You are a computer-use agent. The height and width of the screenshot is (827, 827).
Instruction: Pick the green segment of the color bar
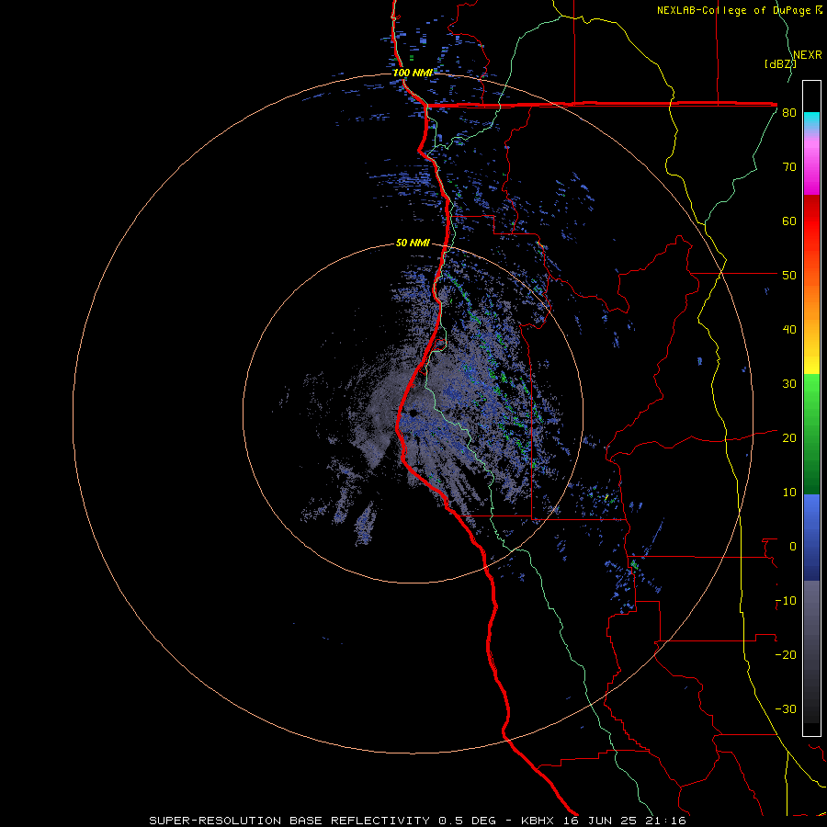tap(811, 434)
